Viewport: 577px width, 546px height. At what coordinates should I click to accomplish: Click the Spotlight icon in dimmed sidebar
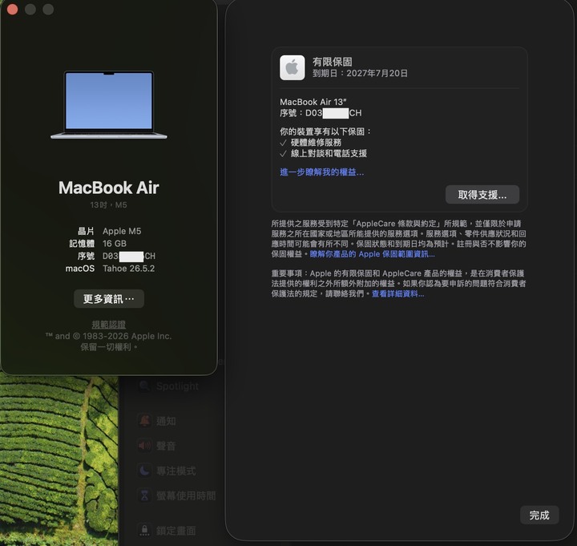[x=144, y=386]
